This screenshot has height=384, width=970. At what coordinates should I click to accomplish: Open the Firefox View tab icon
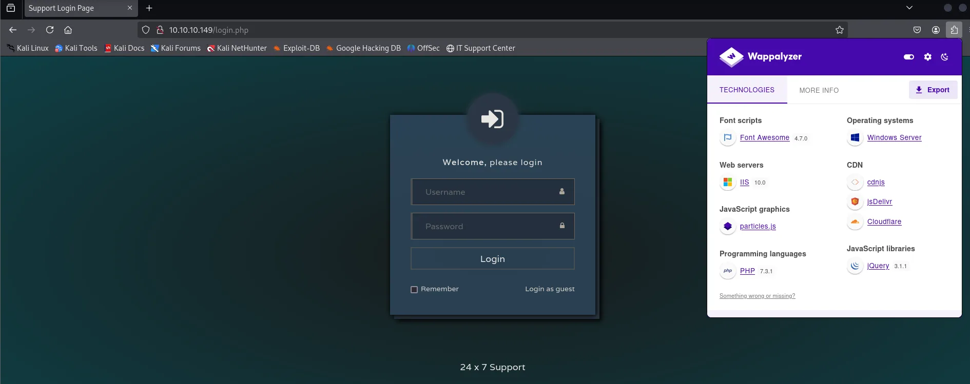[x=11, y=8]
